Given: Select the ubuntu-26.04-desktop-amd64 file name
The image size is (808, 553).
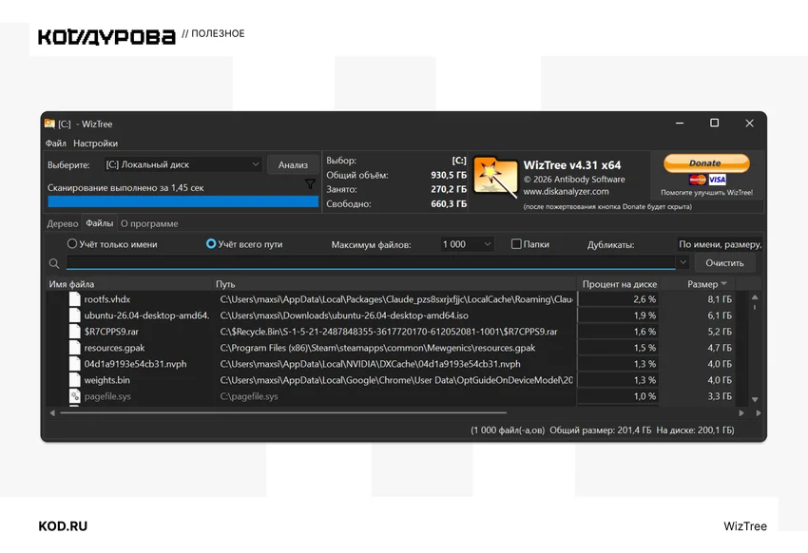Looking at the screenshot, I should click(x=146, y=315).
